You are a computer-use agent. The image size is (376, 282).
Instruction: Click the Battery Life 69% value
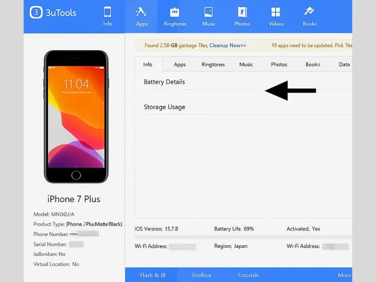click(x=249, y=229)
